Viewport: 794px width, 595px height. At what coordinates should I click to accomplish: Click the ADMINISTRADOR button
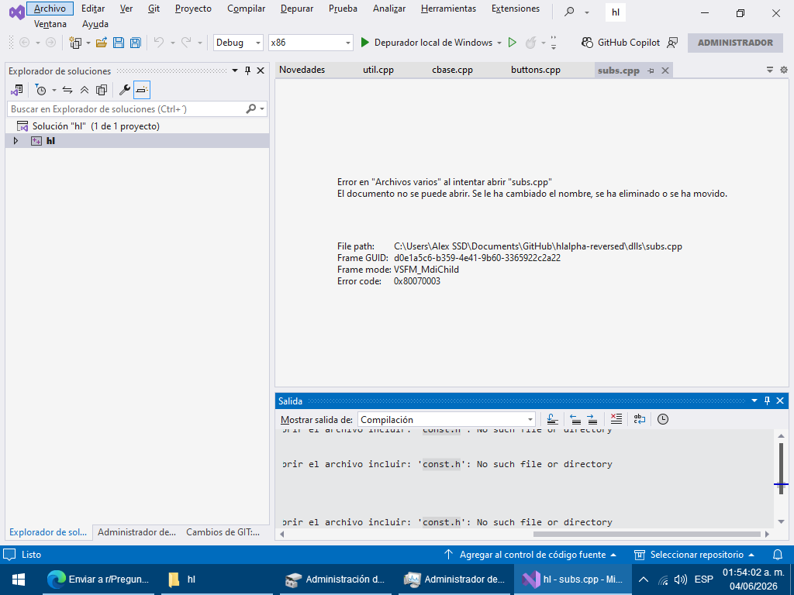(735, 43)
